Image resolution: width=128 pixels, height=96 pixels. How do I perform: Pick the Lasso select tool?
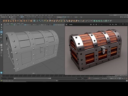click(1, 27)
